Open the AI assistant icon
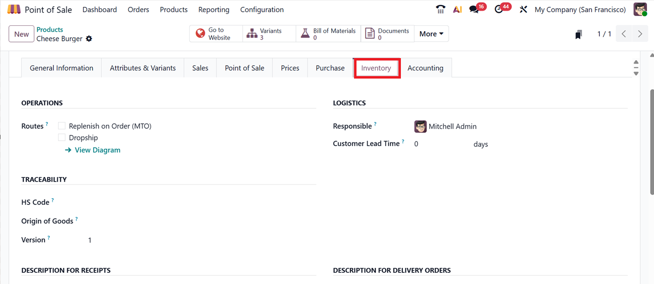The height and width of the screenshot is (284, 654). (x=457, y=9)
